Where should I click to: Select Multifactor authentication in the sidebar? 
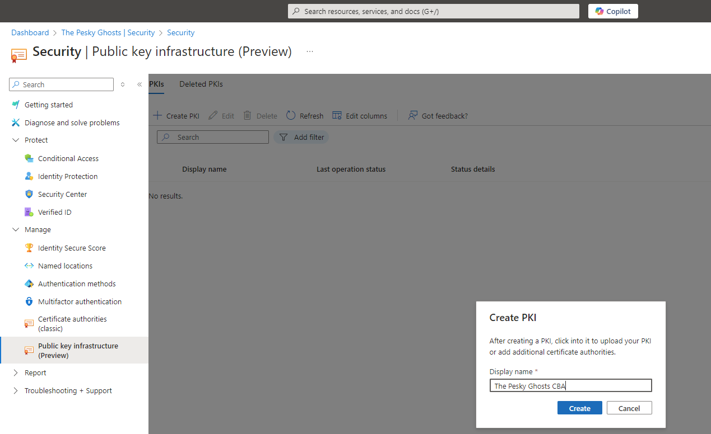80,301
